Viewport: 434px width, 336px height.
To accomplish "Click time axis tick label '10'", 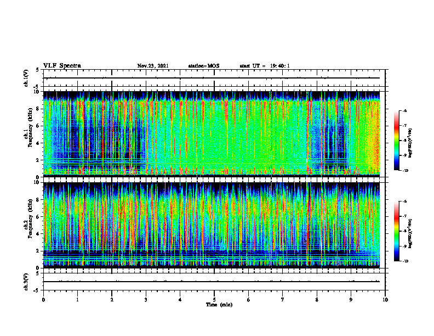I will [x=385, y=300].
